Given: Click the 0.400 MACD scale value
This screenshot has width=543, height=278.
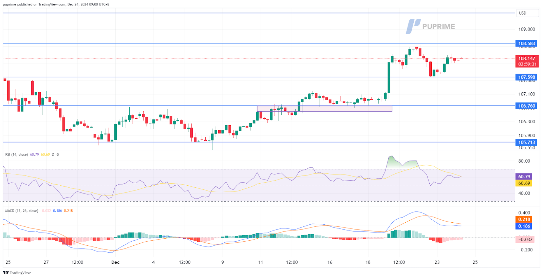Looking at the screenshot, I should point(524,213).
